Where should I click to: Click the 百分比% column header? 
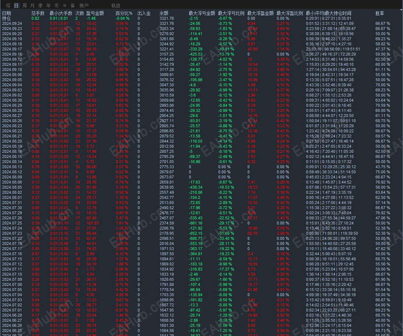pyautogui.click(x=124, y=13)
